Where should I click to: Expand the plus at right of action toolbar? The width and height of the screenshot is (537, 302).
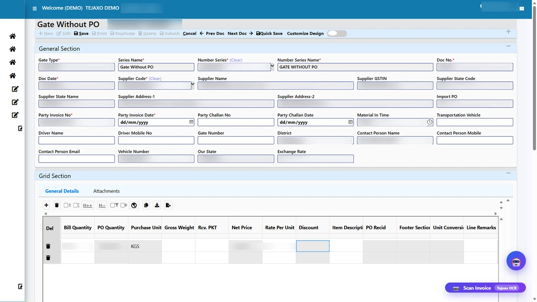pyautogui.click(x=508, y=31)
